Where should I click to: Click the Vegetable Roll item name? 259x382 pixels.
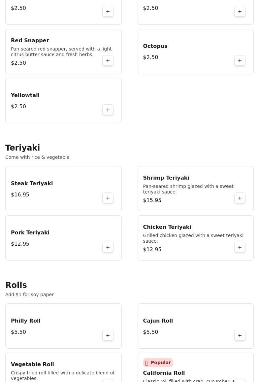pos(32,364)
